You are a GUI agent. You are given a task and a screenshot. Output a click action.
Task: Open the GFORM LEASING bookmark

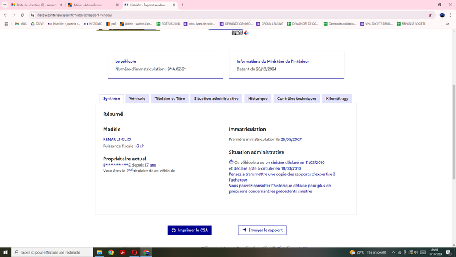(270, 24)
